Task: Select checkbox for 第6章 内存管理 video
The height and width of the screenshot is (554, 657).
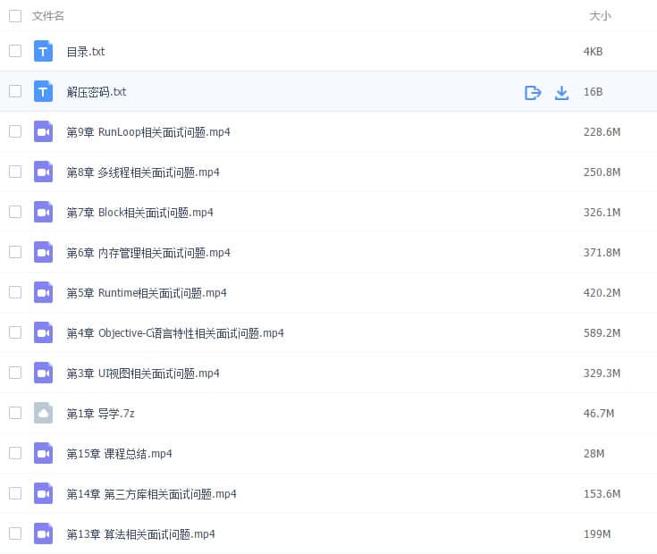Action: pos(15,252)
